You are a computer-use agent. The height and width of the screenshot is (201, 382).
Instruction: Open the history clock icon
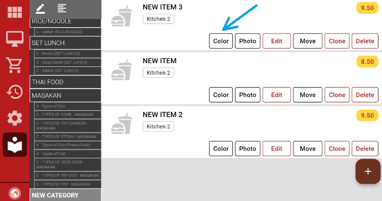[15, 92]
